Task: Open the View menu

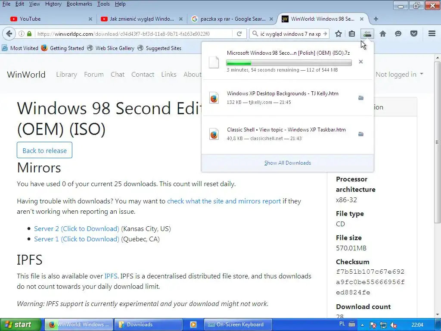Action: (x=34, y=4)
